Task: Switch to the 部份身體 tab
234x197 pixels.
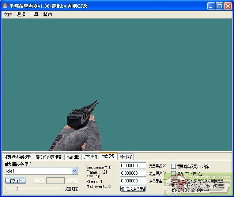Action: (x=49, y=157)
